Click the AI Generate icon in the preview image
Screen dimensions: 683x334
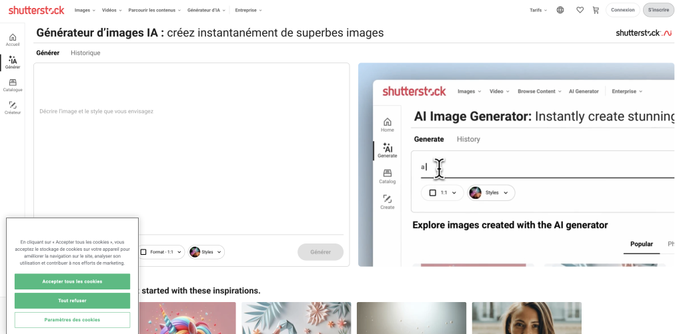coord(388,150)
